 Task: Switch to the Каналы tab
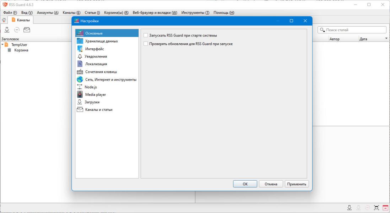coord(20,20)
